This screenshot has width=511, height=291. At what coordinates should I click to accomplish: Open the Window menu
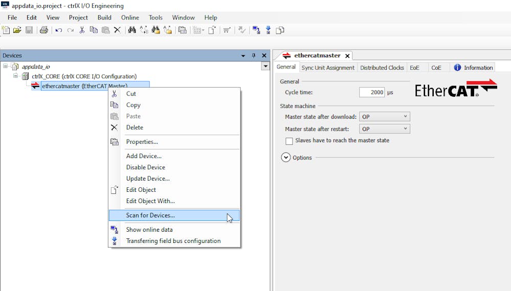(184, 17)
